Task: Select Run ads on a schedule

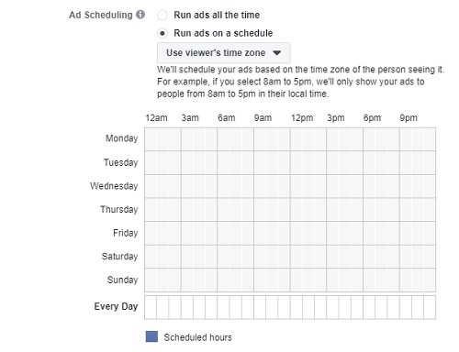Action: 162,33
